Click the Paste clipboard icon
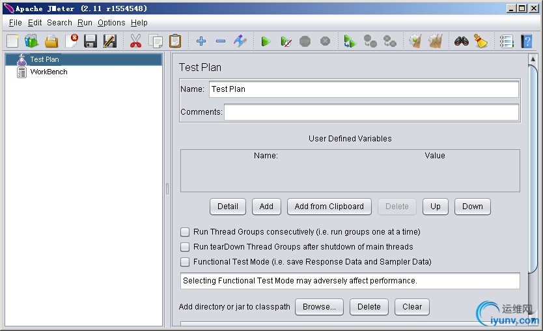 [175, 41]
